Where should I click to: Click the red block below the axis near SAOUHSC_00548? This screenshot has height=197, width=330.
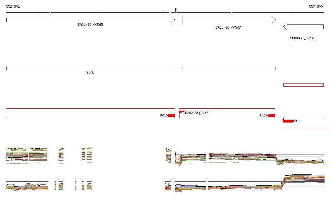point(288,121)
